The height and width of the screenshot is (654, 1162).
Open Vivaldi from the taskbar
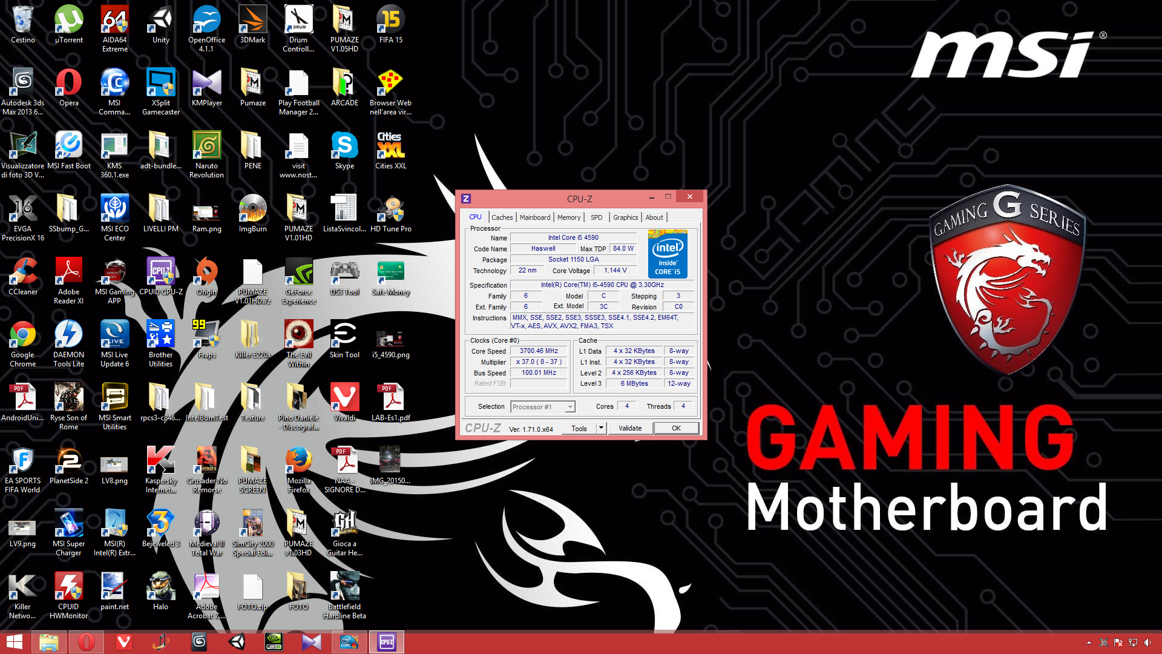pos(123,642)
